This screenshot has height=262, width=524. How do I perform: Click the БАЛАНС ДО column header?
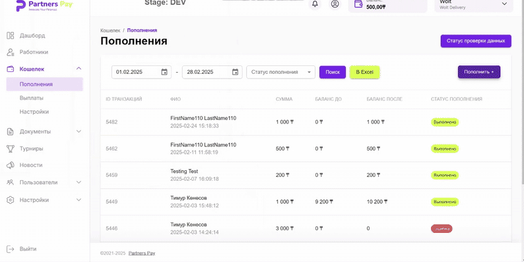pos(328,99)
